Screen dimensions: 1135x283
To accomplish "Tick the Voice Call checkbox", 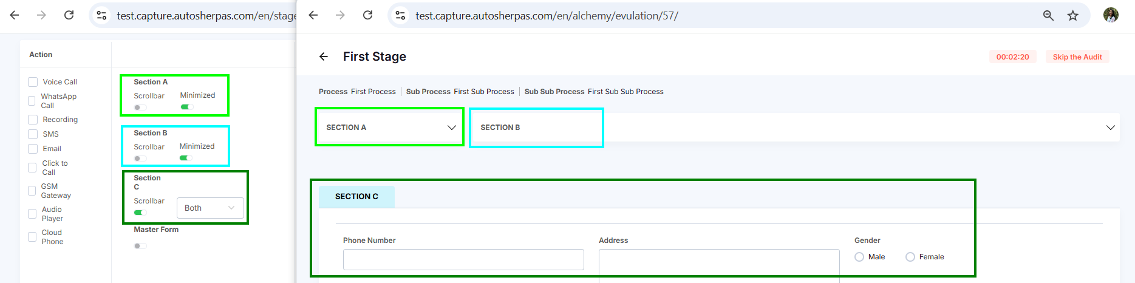I will [33, 82].
